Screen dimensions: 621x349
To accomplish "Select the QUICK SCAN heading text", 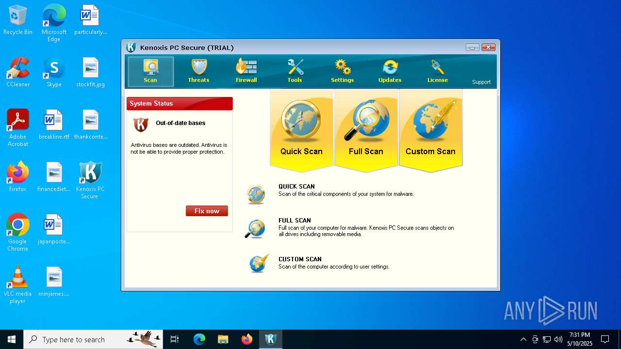I will pos(296,187).
